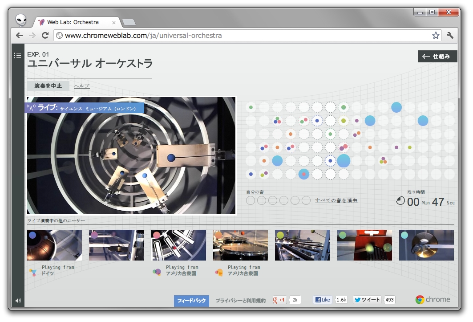Open the sidebar list menu icon
The image size is (473, 322).
tap(17, 55)
